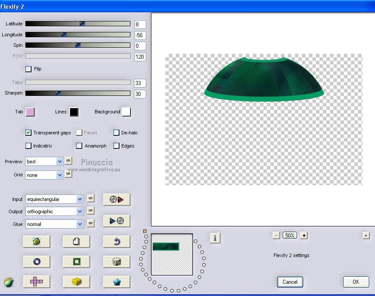The width and height of the screenshot is (375, 296).
Task: Open the Input projection dropdown
Action: (55, 199)
